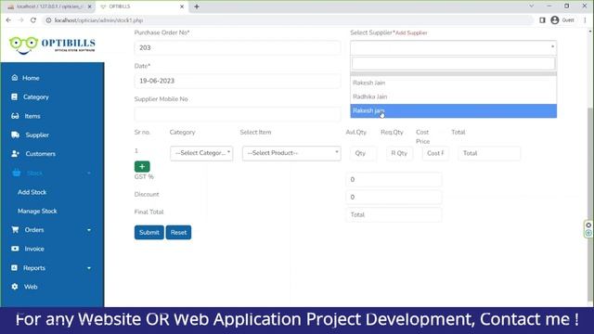Image resolution: width=594 pixels, height=334 pixels.
Task: Expand the Orders menu arrow
Action: [x=89, y=230]
